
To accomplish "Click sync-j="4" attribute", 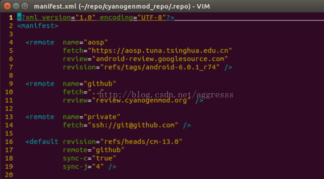I will [x=83, y=166].
